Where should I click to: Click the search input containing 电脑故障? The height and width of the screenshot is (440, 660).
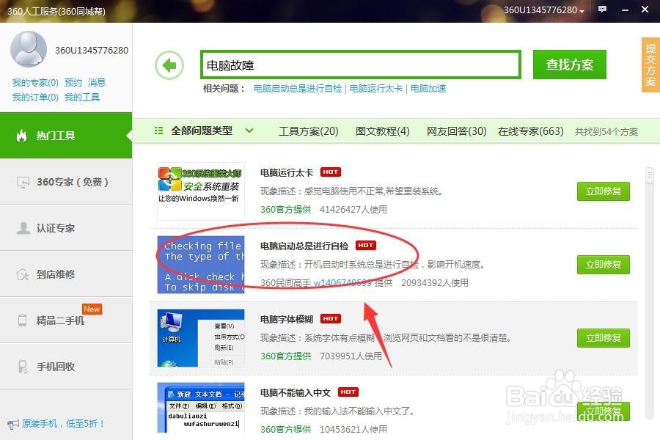361,65
